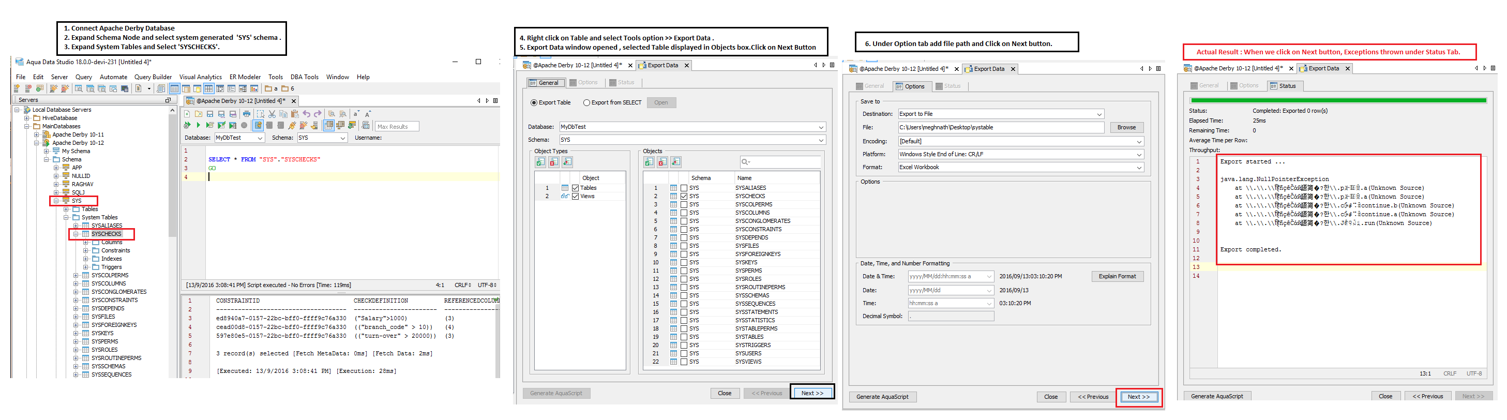
Task: Click the Objects search field
Action: 780,162
